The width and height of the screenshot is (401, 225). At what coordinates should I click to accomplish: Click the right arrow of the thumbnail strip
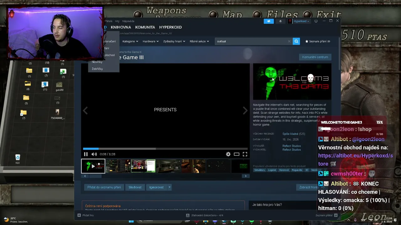(x=246, y=176)
